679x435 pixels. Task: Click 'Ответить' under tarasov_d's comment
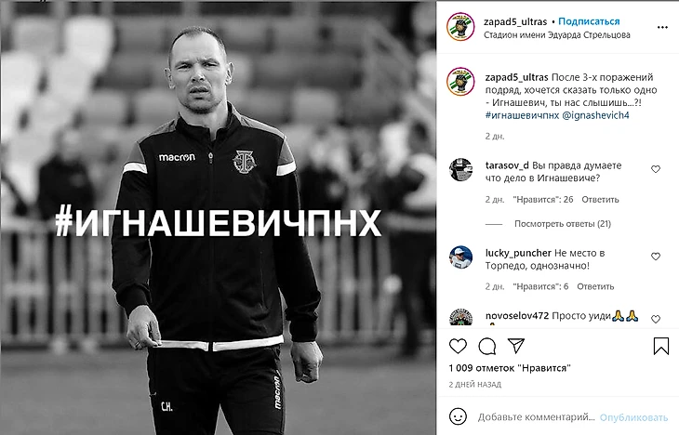click(600, 200)
